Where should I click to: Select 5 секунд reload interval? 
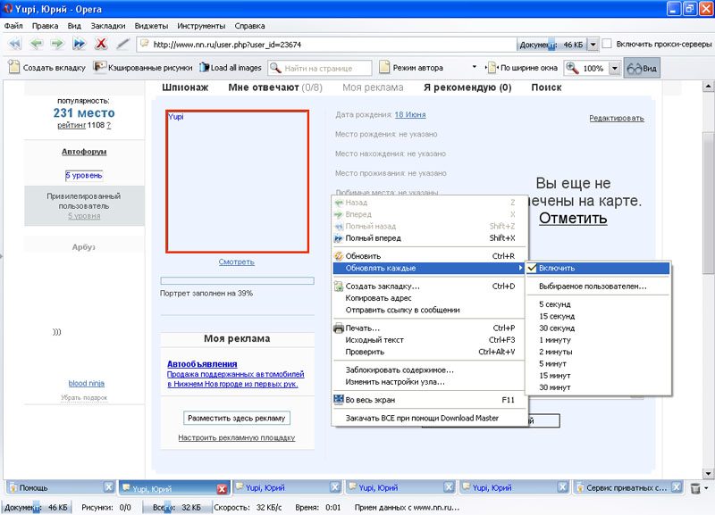pos(598,304)
